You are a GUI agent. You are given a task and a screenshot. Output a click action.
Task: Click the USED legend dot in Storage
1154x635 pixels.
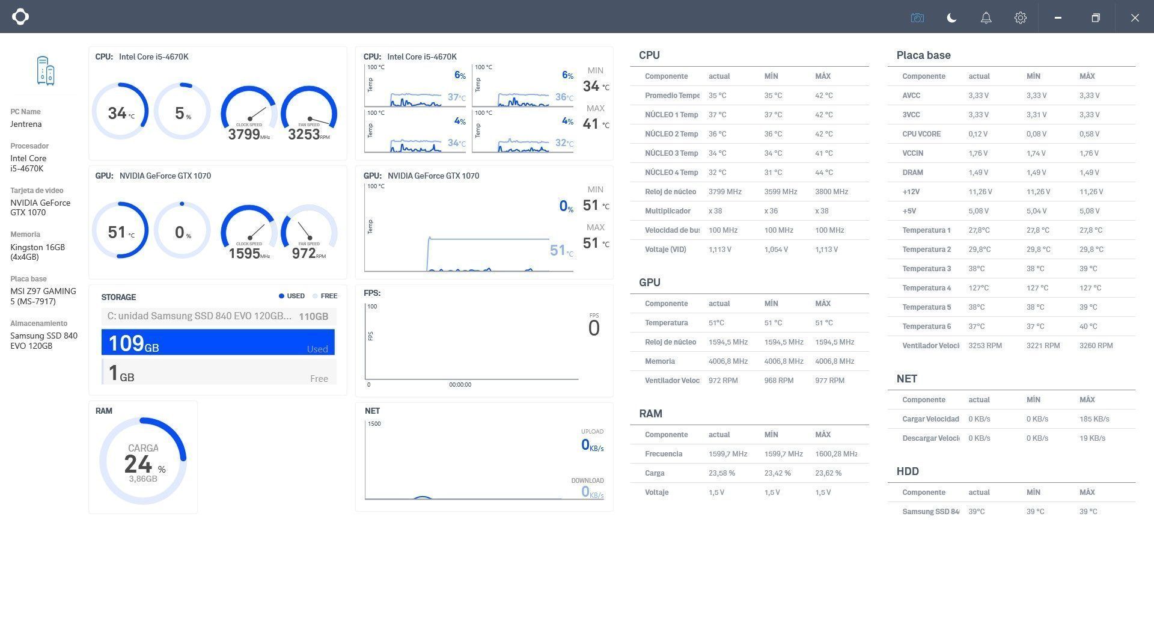click(281, 296)
